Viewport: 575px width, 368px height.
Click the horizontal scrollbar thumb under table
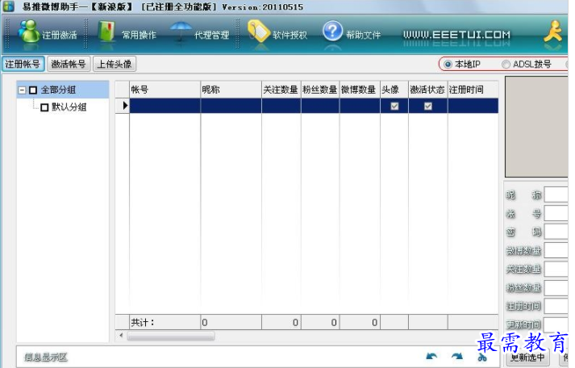tap(170, 336)
